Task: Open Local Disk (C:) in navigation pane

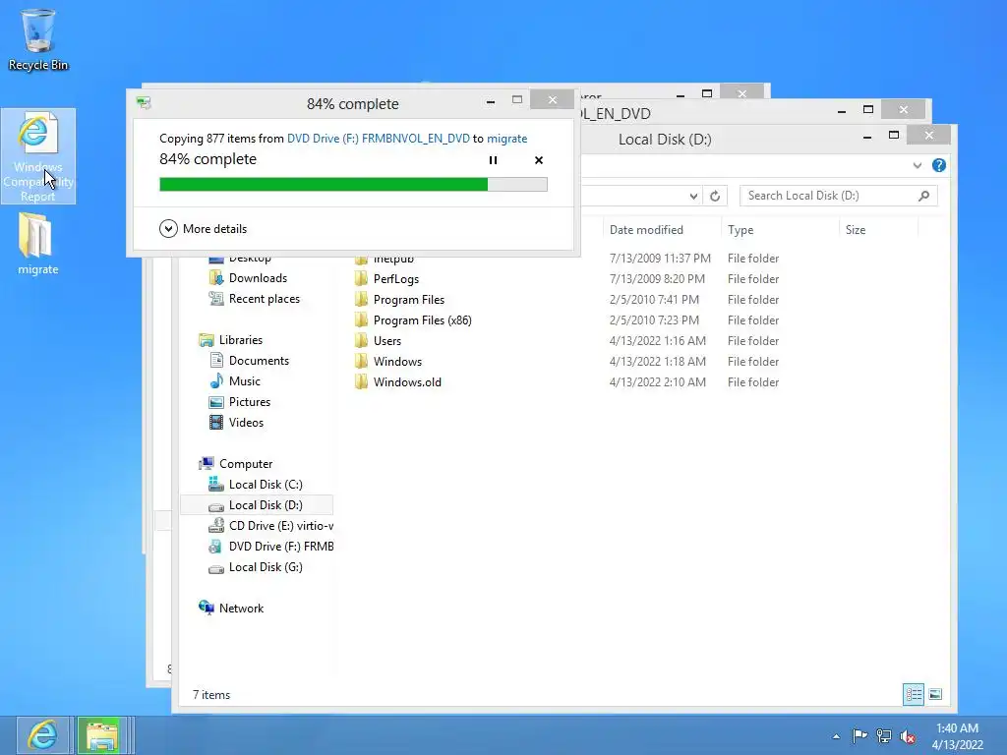Action: point(266,484)
